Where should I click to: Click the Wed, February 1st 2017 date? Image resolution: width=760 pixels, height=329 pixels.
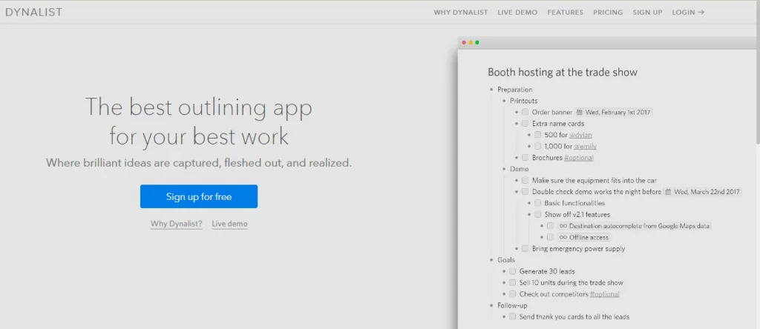click(618, 112)
